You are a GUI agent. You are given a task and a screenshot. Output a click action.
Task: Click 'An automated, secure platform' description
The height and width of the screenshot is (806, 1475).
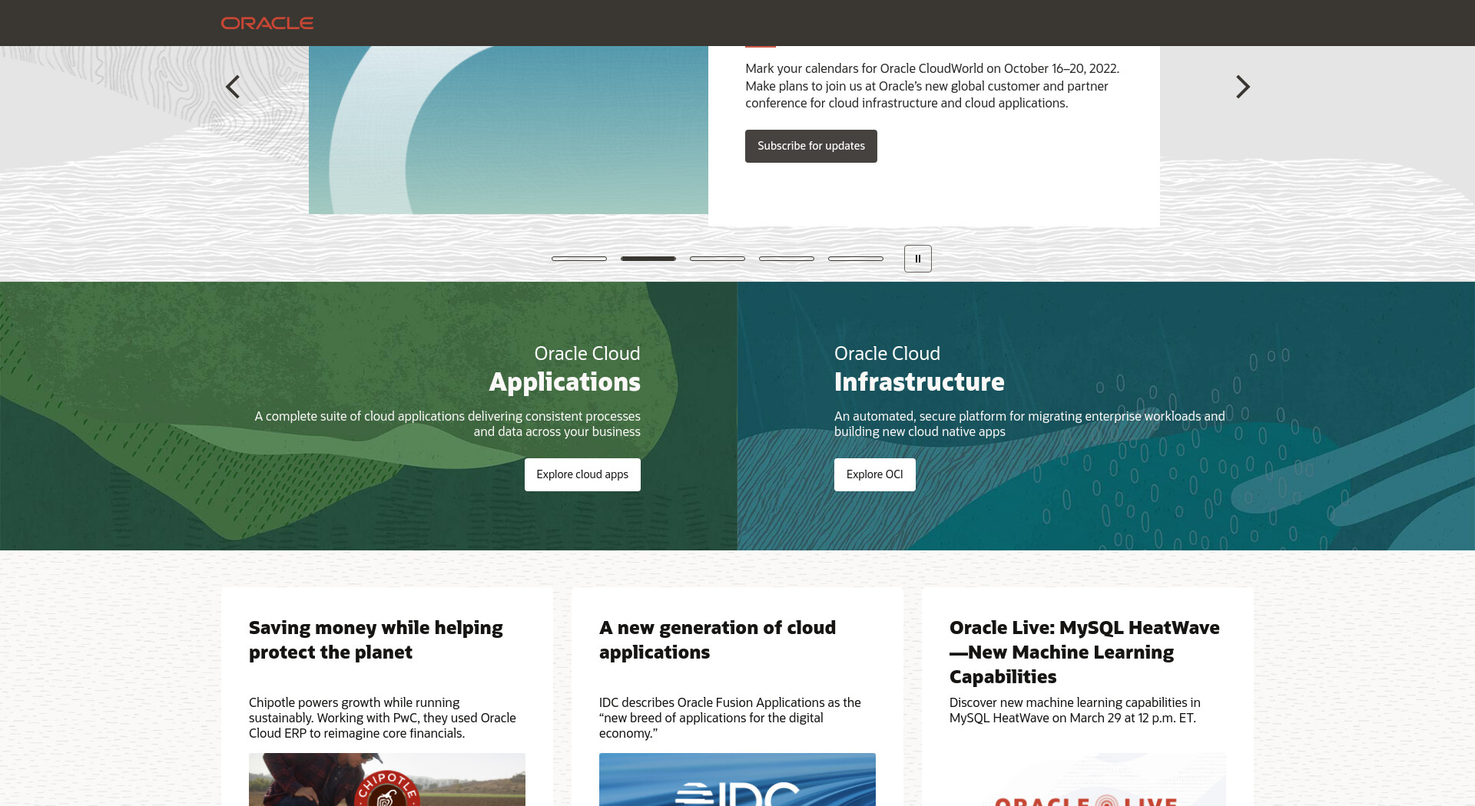(1029, 424)
